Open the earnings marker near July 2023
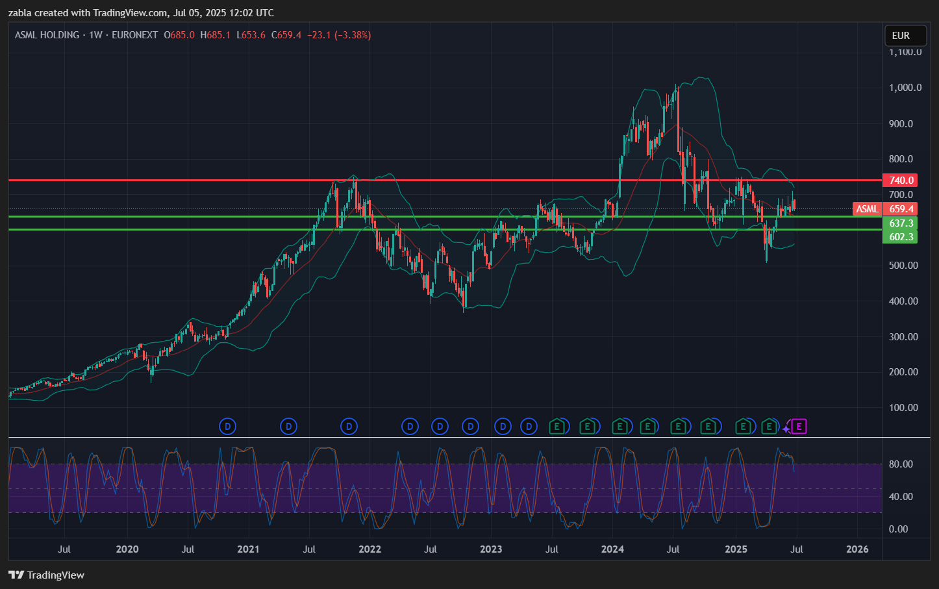This screenshot has width=939, height=589. [557, 427]
